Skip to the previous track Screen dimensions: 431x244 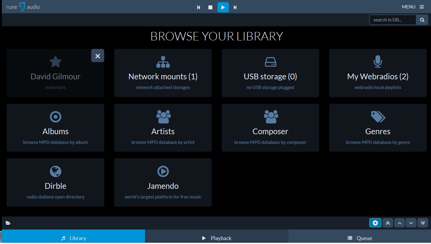(199, 7)
